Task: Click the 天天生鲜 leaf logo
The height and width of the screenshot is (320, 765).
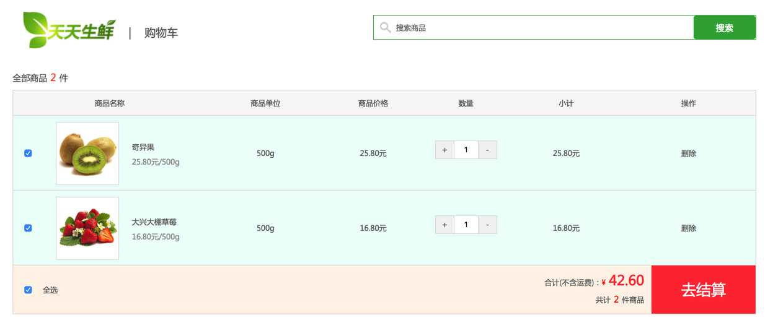Action: (68, 29)
